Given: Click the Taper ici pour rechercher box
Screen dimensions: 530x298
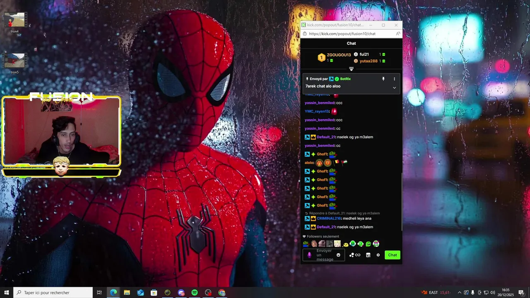Looking at the screenshot, I should (x=53, y=293).
